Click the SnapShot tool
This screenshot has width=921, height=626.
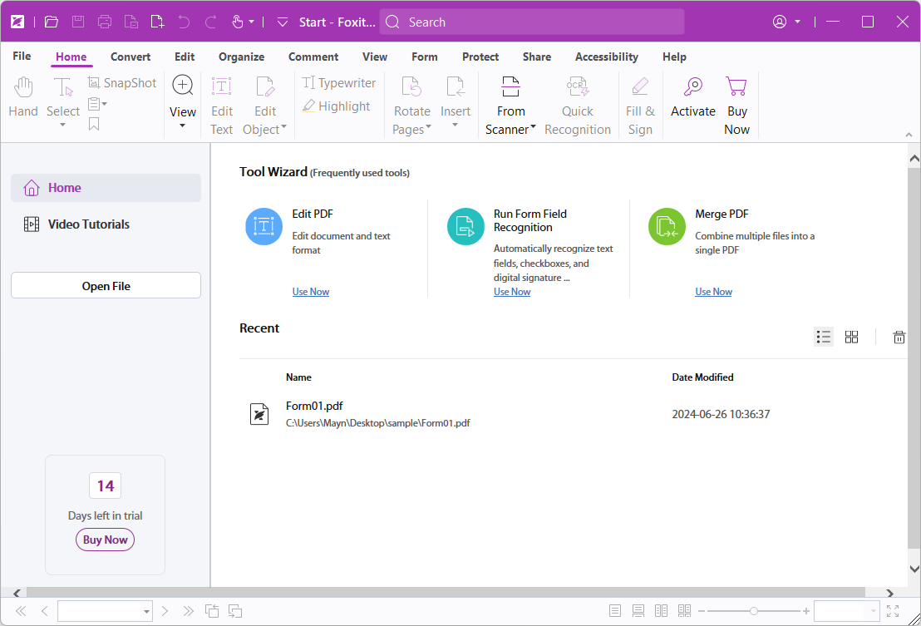[x=122, y=83]
